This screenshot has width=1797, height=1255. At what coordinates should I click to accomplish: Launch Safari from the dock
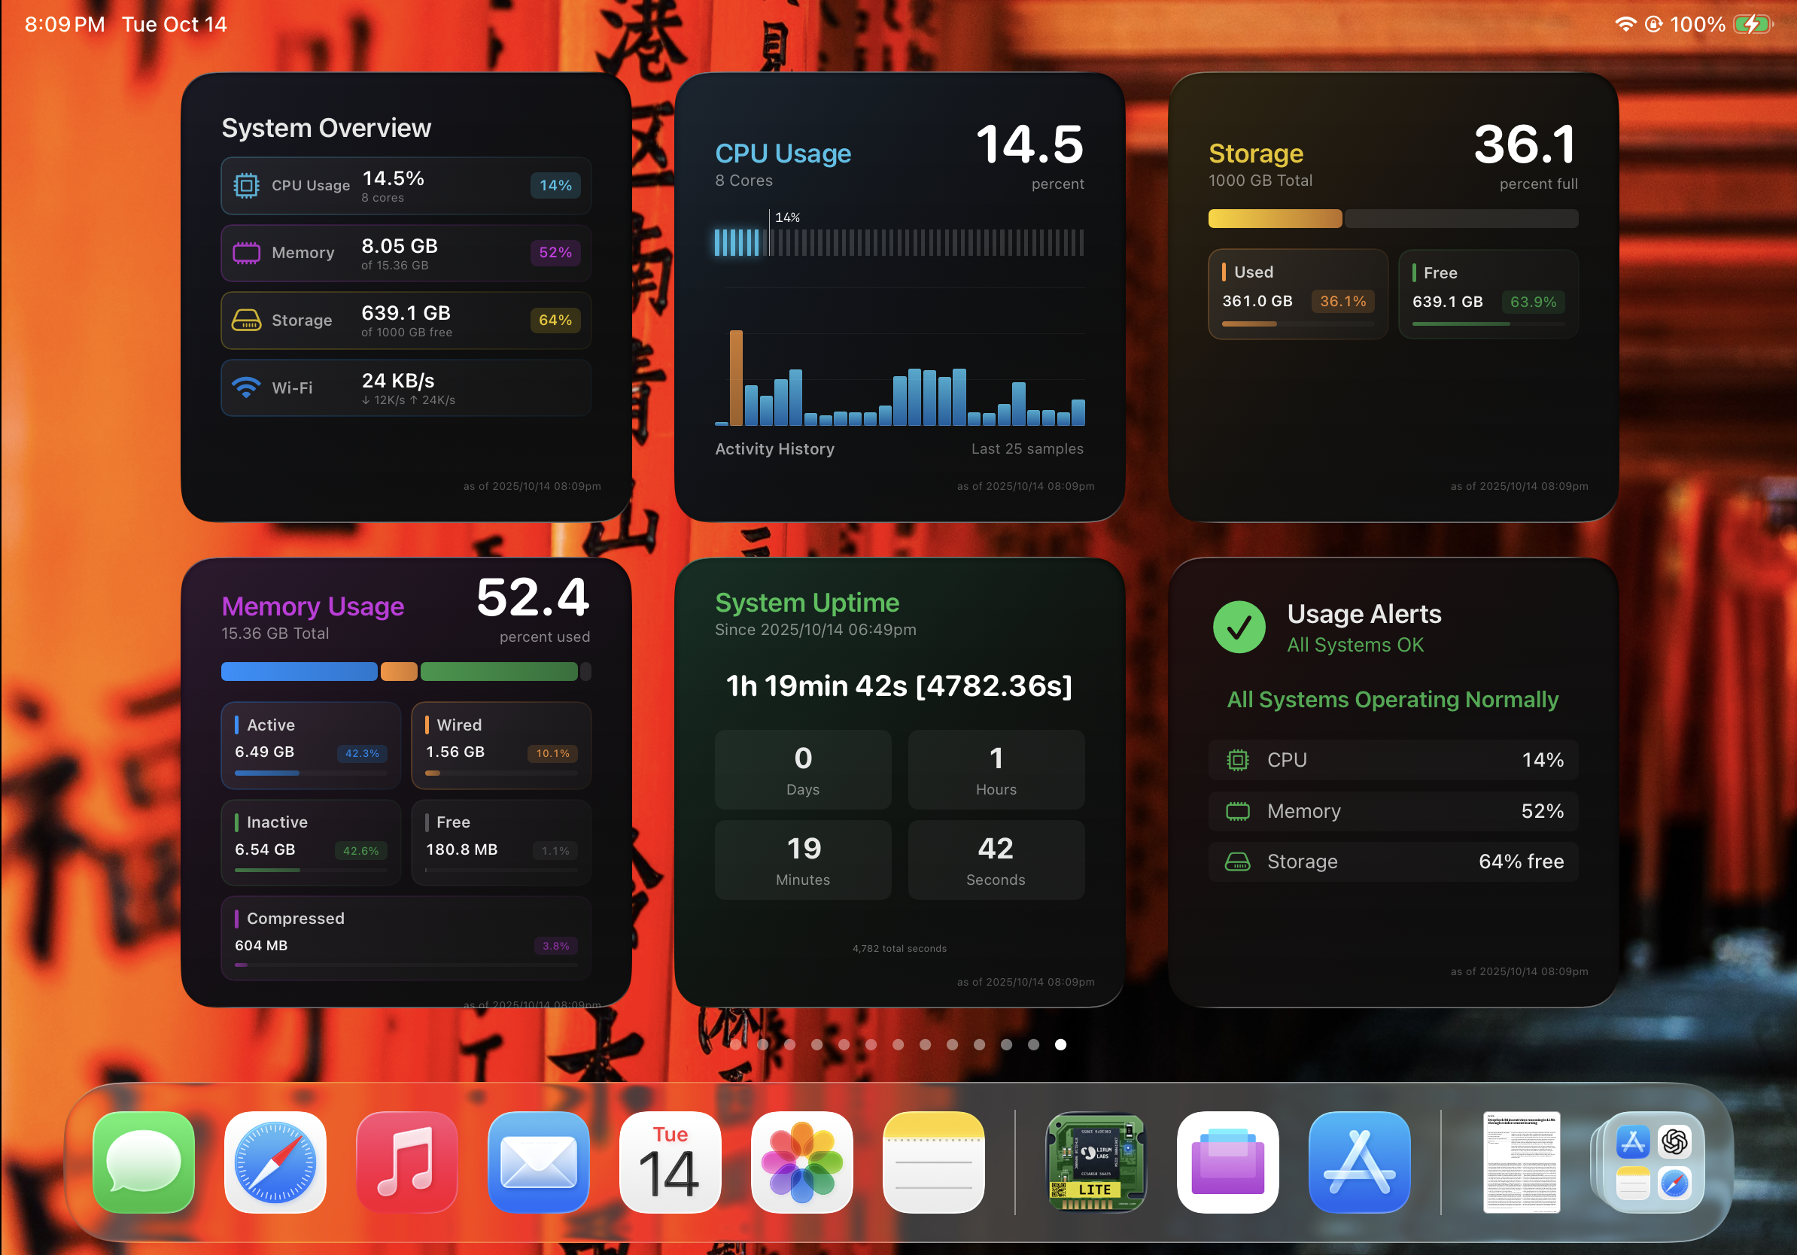coord(274,1163)
